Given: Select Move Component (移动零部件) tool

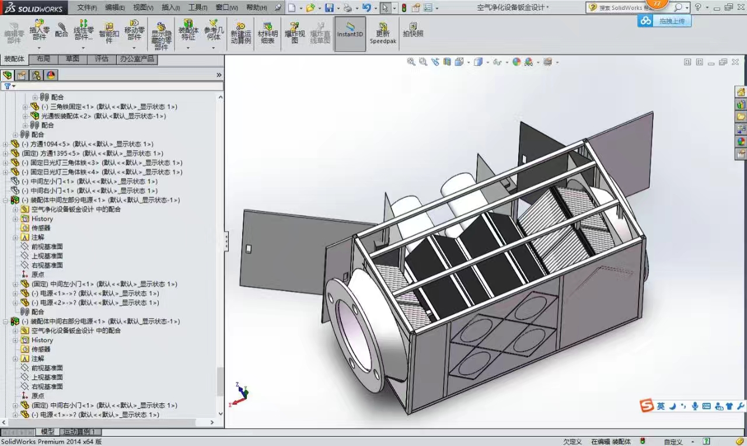Looking at the screenshot, I should point(134,30).
